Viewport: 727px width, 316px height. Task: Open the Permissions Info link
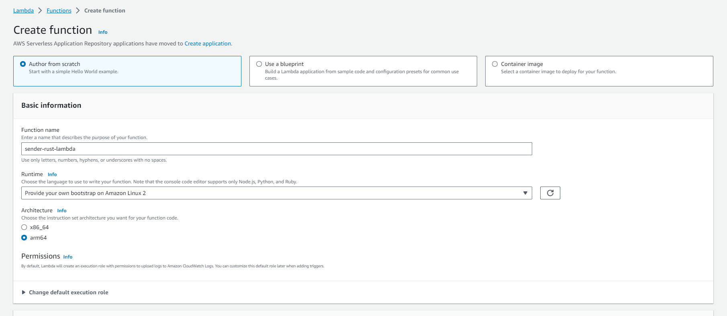pyautogui.click(x=68, y=257)
